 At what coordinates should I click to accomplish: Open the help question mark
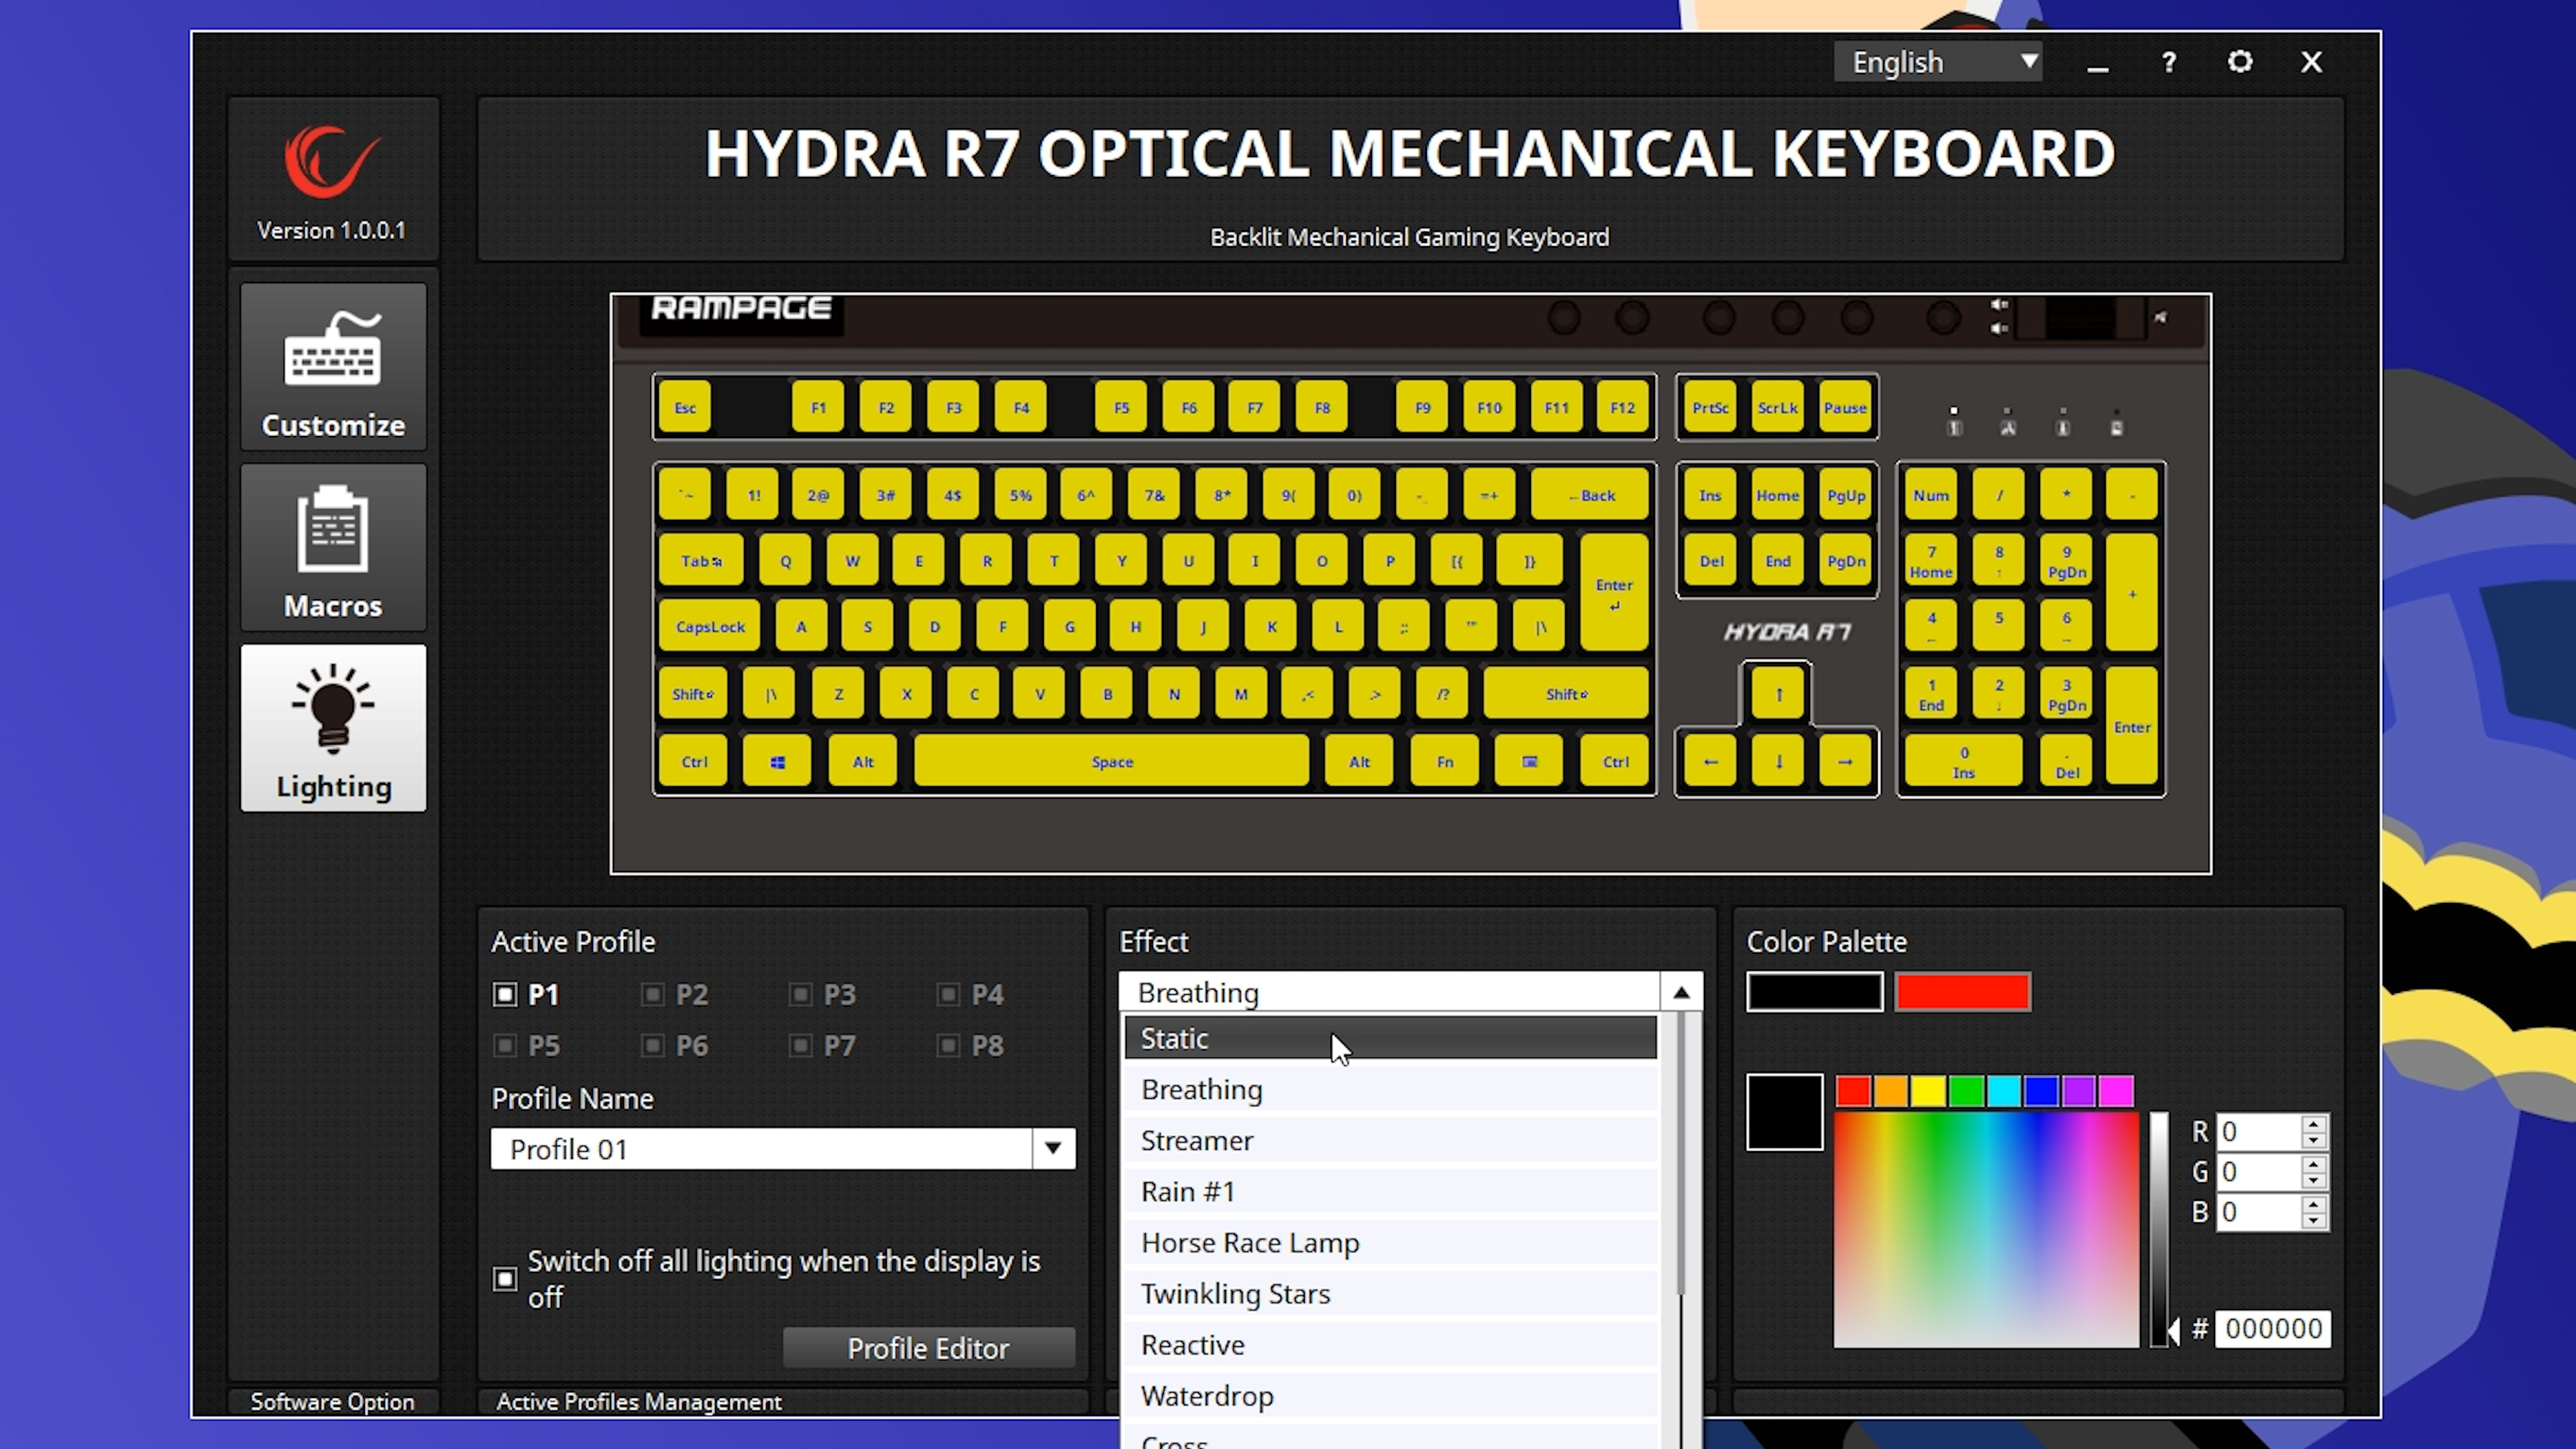(2168, 63)
